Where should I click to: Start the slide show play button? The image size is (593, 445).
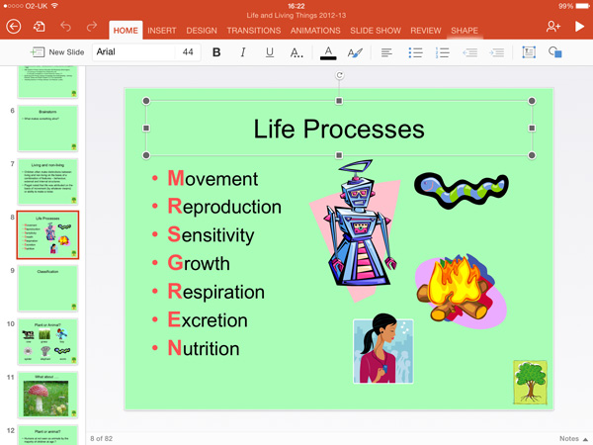tap(579, 27)
